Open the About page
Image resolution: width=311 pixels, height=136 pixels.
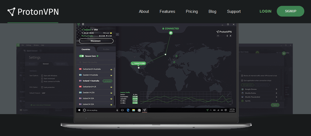(144, 11)
